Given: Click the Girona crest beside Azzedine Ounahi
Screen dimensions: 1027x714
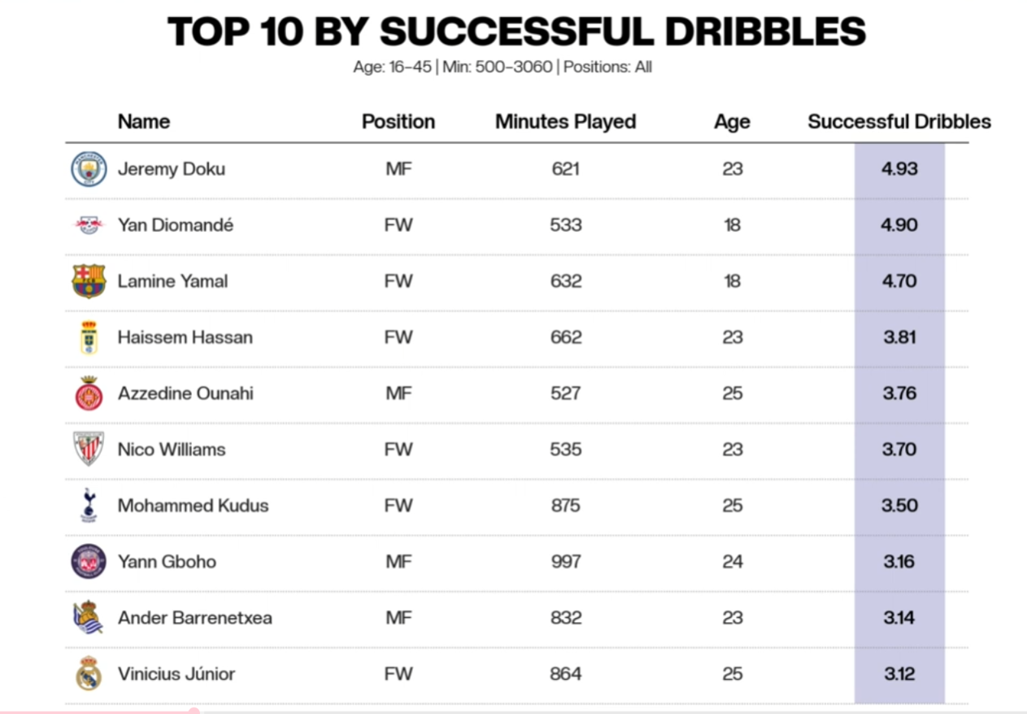Looking at the screenshot, I should 89,394.
